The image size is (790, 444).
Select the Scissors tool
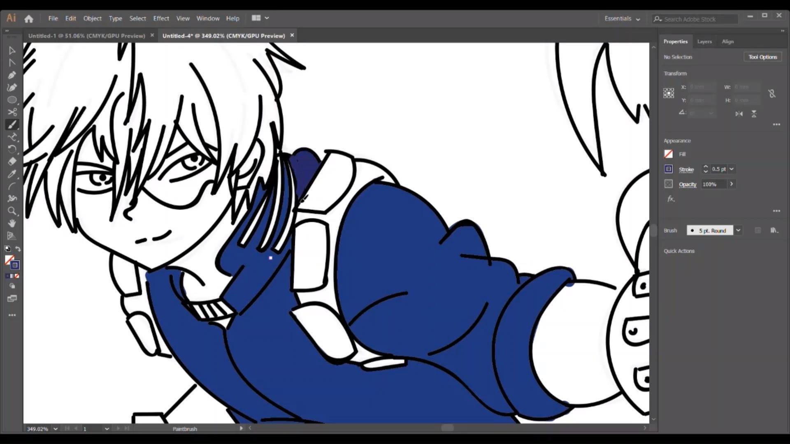pos(12,112)
